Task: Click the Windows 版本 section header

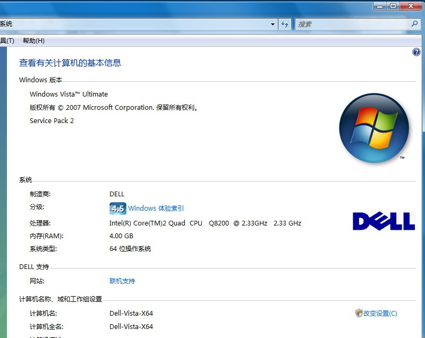Action: 41,80
